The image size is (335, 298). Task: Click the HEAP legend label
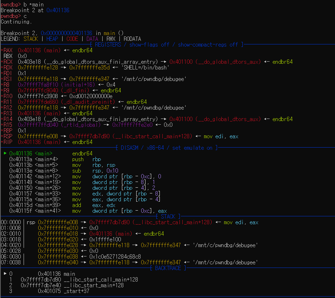[52, 39]
